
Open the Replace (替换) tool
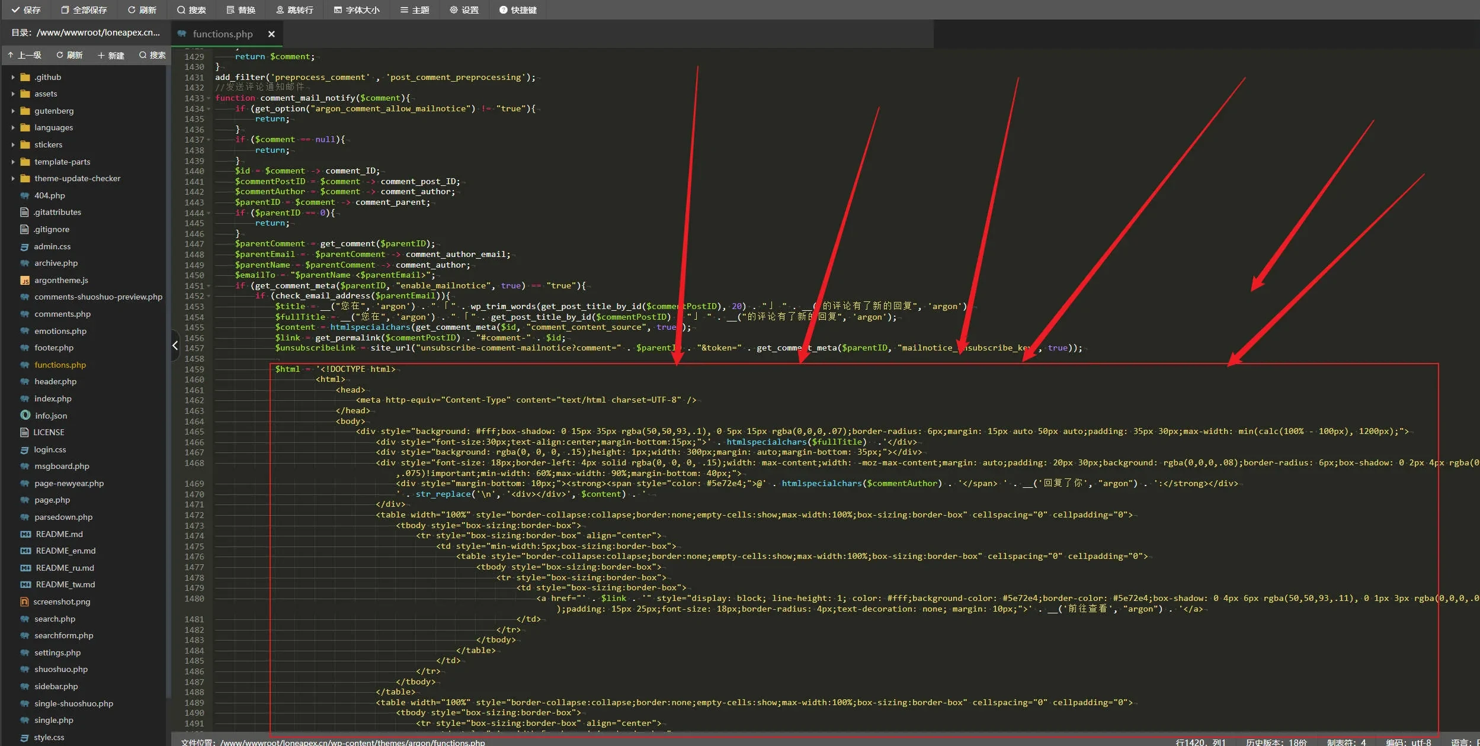click(x=241, y=9)
